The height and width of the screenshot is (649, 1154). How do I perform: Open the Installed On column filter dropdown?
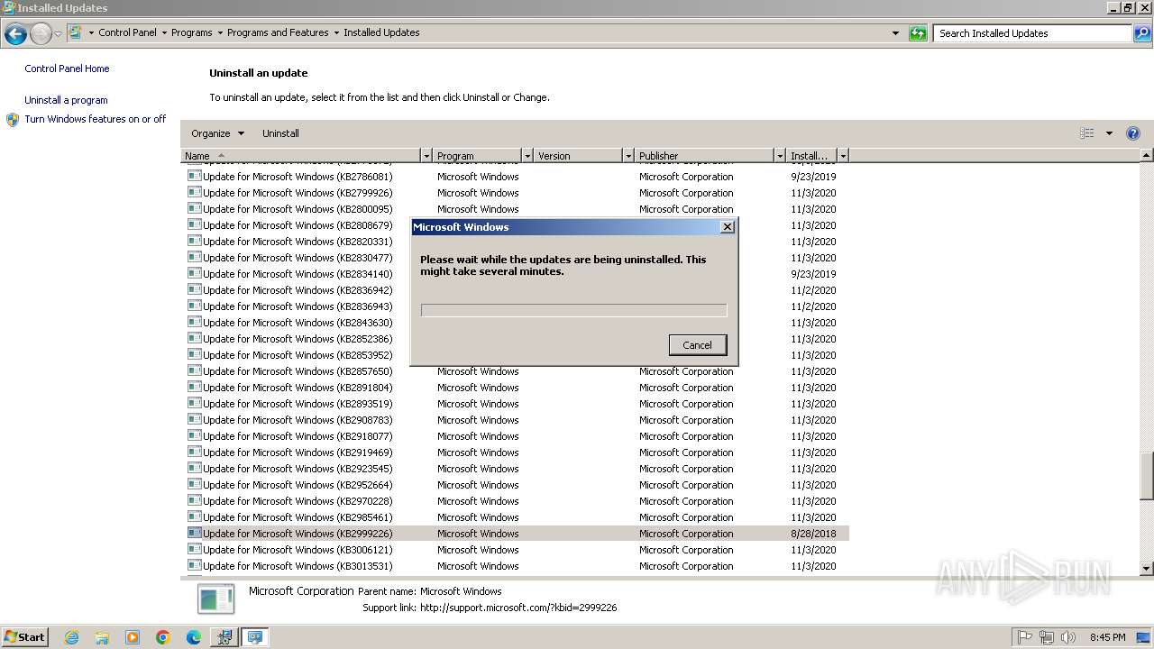pyautogui.click(x=843, y=156)
